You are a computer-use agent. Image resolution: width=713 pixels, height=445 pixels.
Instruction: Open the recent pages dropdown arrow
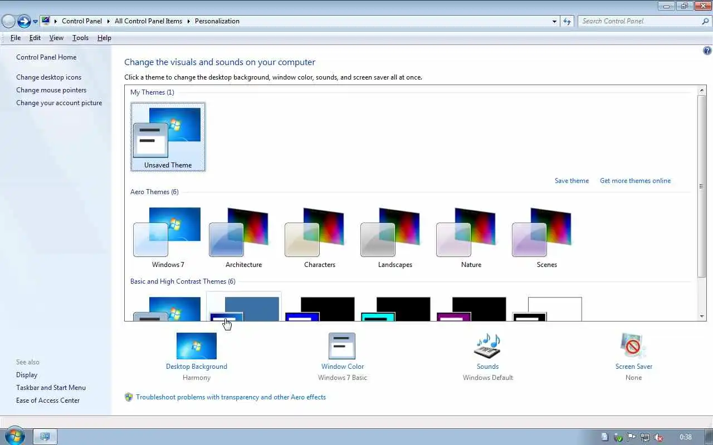coord(35,22)
